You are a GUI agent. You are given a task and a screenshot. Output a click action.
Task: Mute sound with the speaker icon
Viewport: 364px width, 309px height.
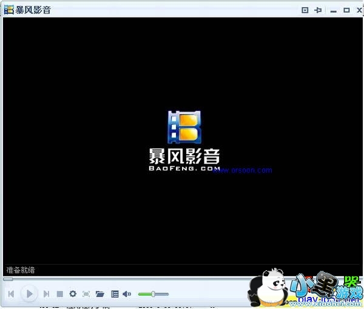127,294
